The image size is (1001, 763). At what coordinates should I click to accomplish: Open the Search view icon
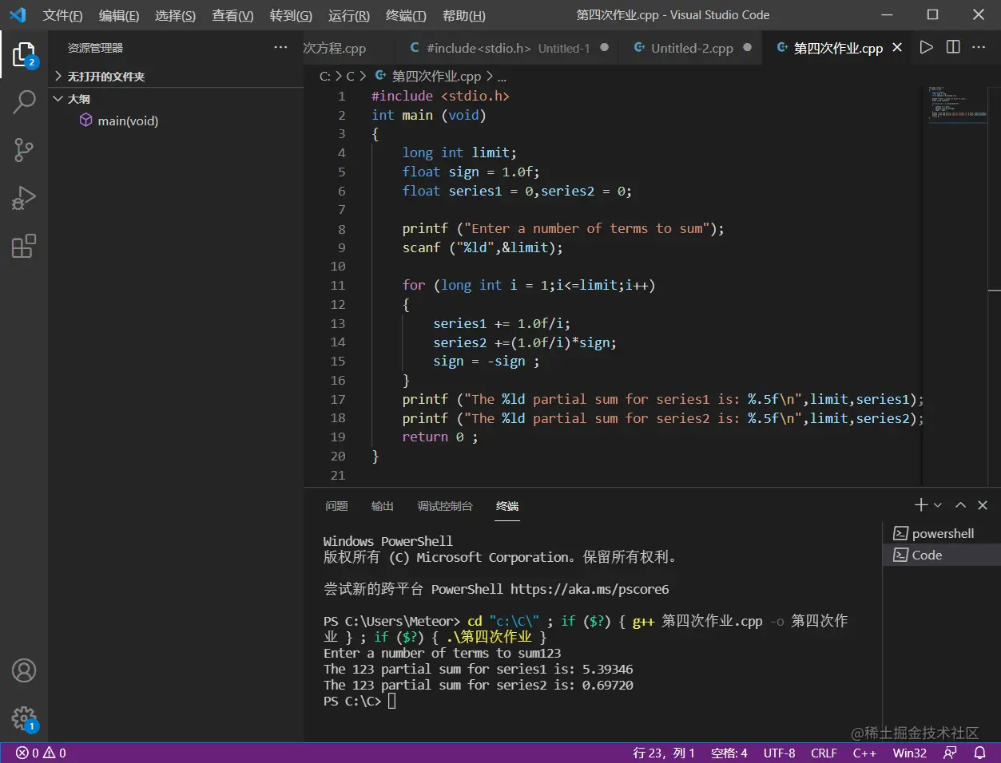point(24,102)
